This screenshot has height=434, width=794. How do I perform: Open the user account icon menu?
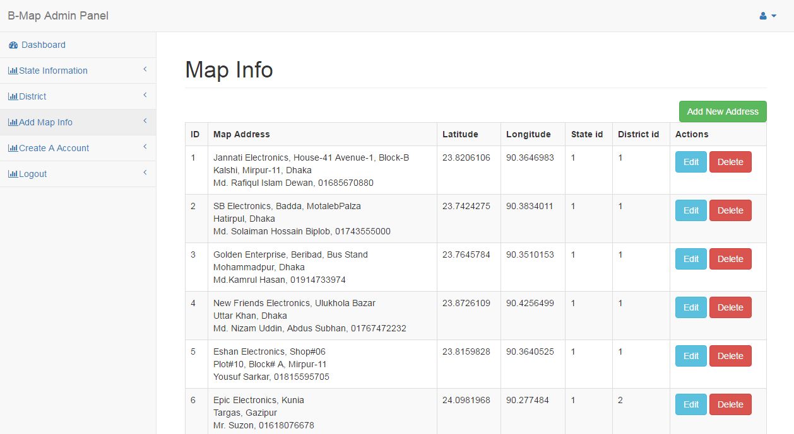(x=762, y=16)
